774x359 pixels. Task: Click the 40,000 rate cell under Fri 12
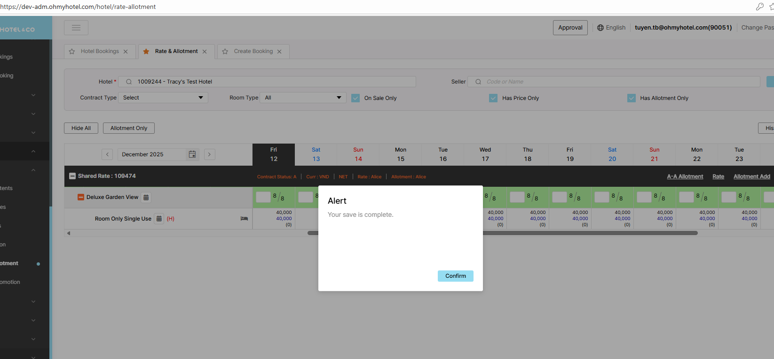pos(274,219)
